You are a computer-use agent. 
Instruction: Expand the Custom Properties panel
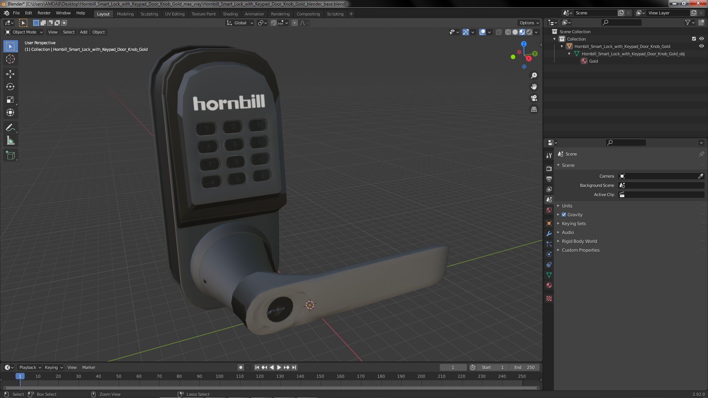(580, 250)
